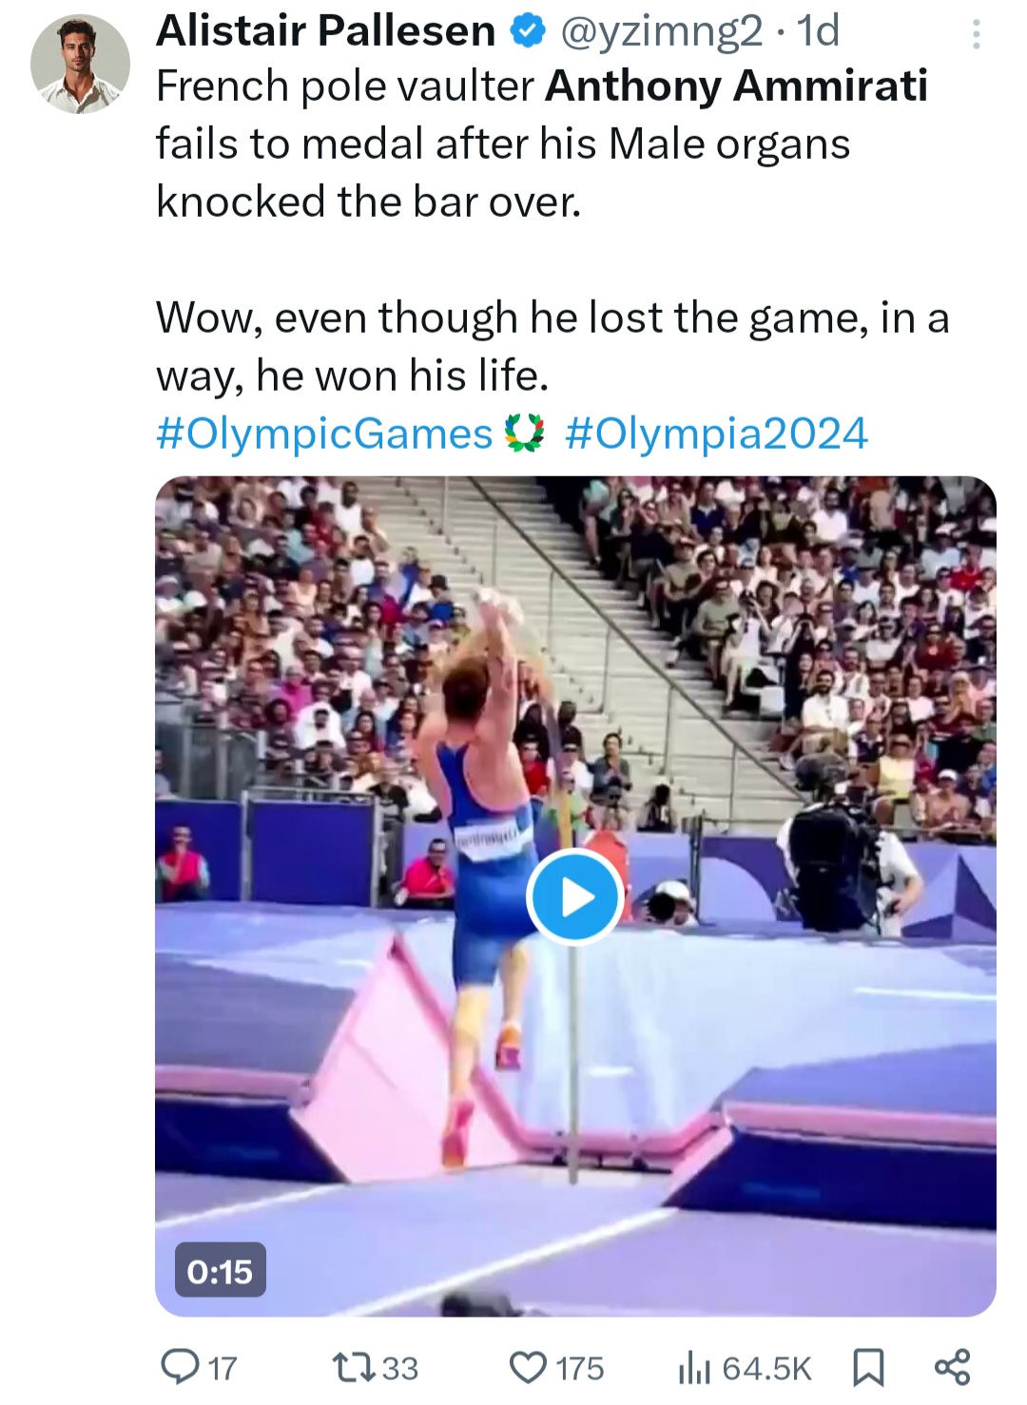
Task: Bookmark this tweet
Action: coord(867,1368)
